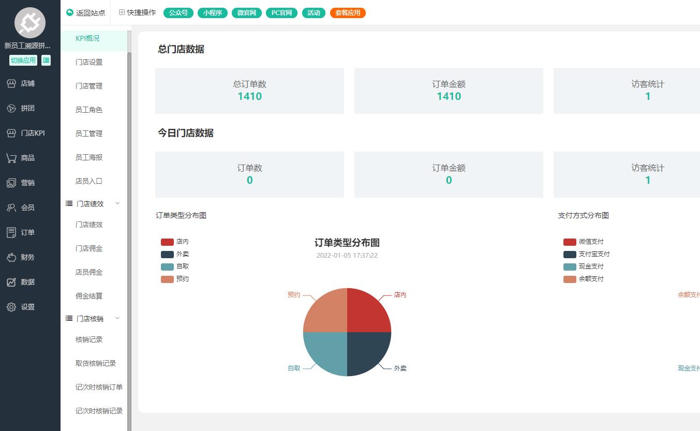Click the 返回站点 link
The width and height of the screenshot is (700, 431).
(85, 12)
